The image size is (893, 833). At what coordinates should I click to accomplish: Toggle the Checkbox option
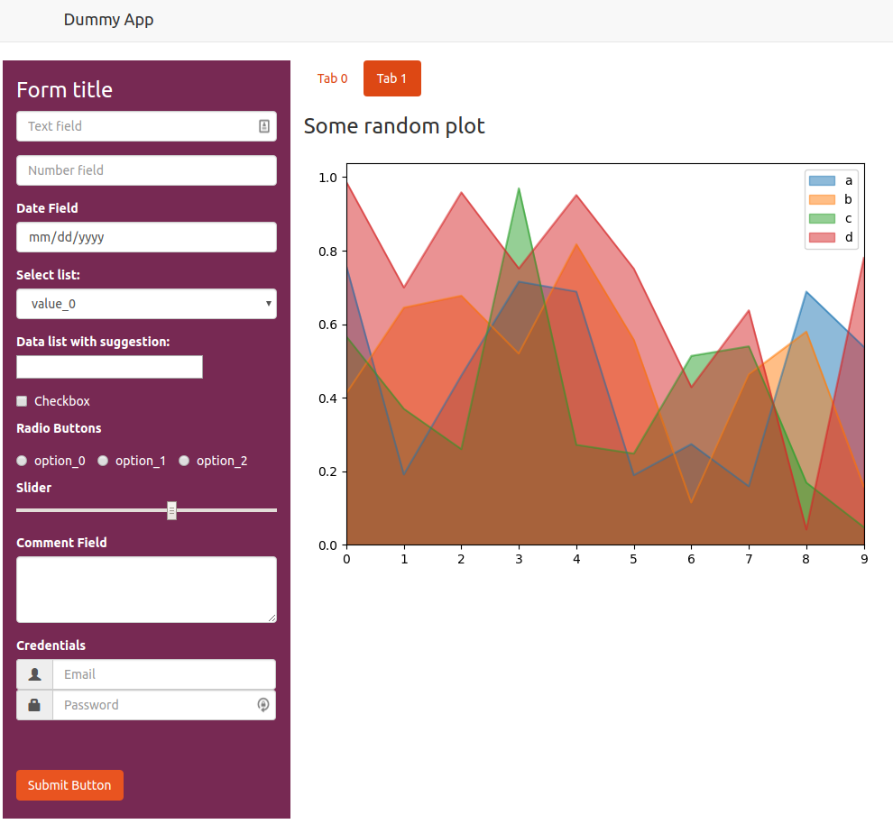tap(22, 401)
